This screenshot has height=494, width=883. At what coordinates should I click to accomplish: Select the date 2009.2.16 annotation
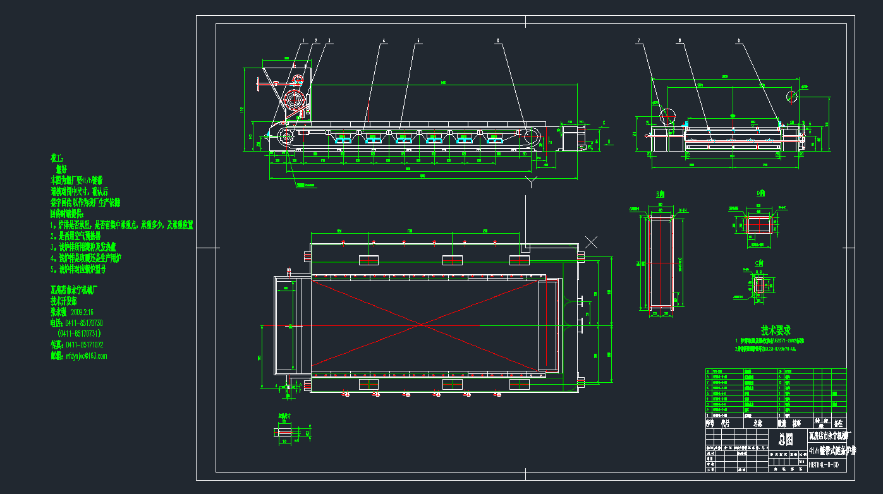(82, 313)
